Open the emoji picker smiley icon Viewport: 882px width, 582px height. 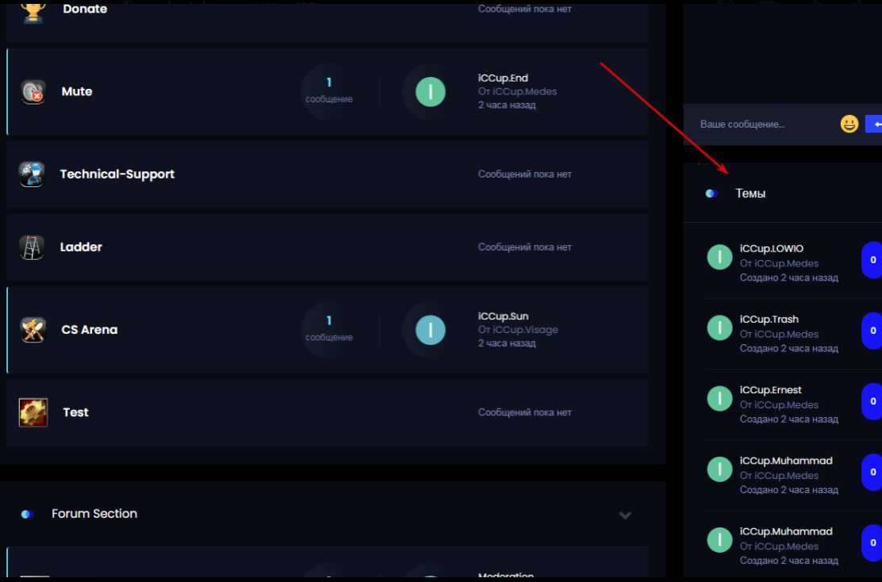849,124
